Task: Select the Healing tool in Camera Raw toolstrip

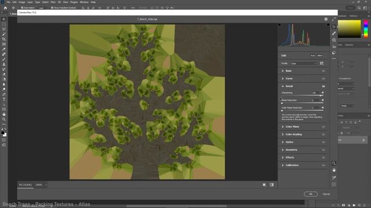Action: click(334, 34)
